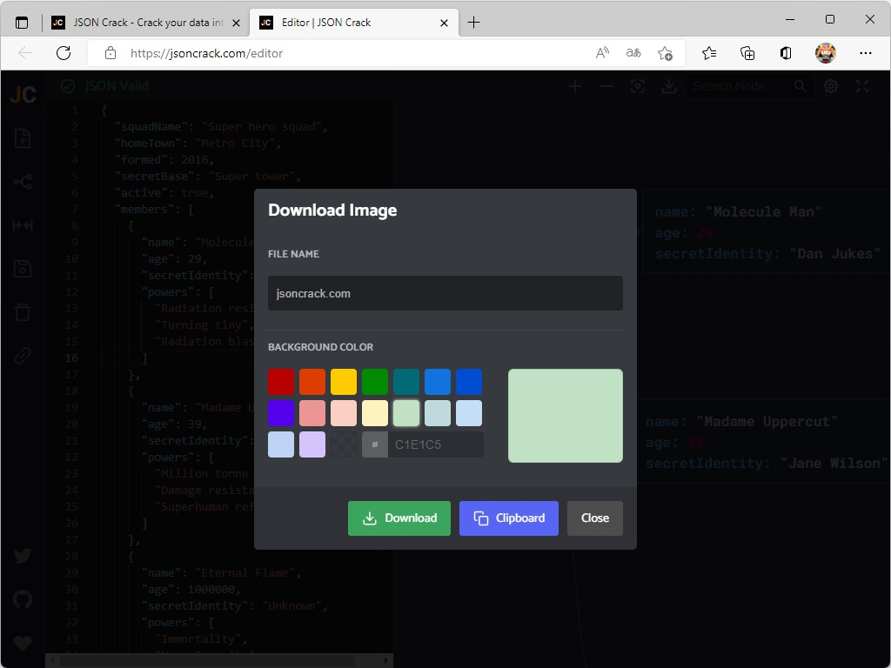Open the Twitter link icon
The width and height of the screenshot is (891, 668).
click(23, 556)
